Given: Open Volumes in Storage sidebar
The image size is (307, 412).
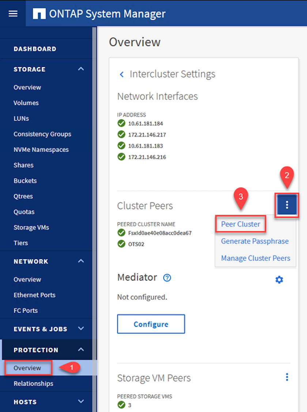Looking at the screenshot, I should pos(26,103).
